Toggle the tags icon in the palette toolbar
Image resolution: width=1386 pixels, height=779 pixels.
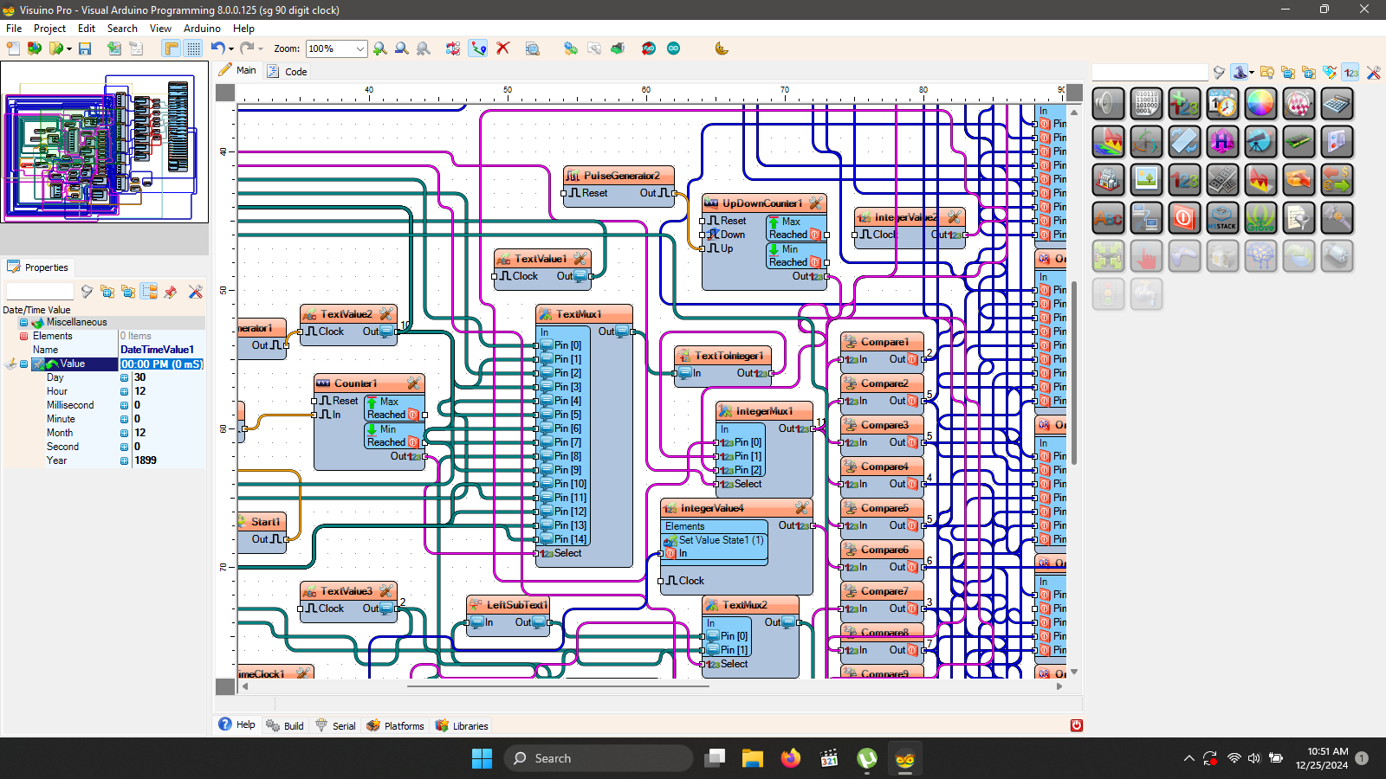click(x=1330, y=73)
